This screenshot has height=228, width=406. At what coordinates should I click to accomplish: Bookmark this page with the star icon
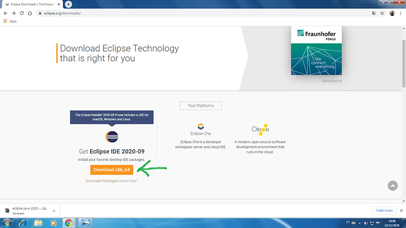click(x=382, y=13)
